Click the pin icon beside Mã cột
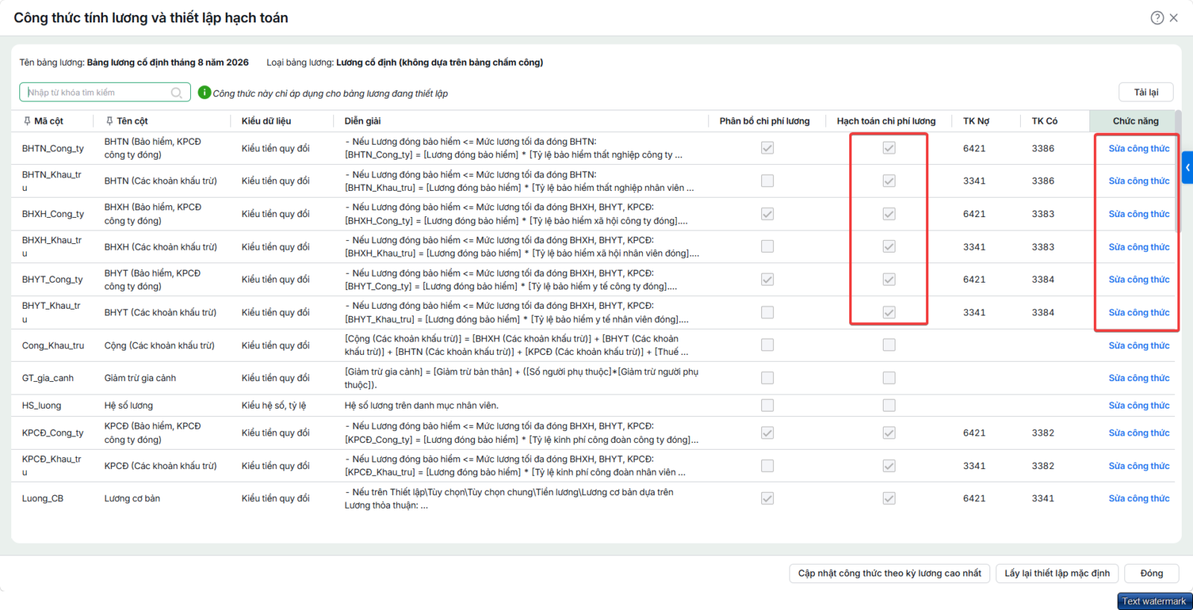 point(27,121)
